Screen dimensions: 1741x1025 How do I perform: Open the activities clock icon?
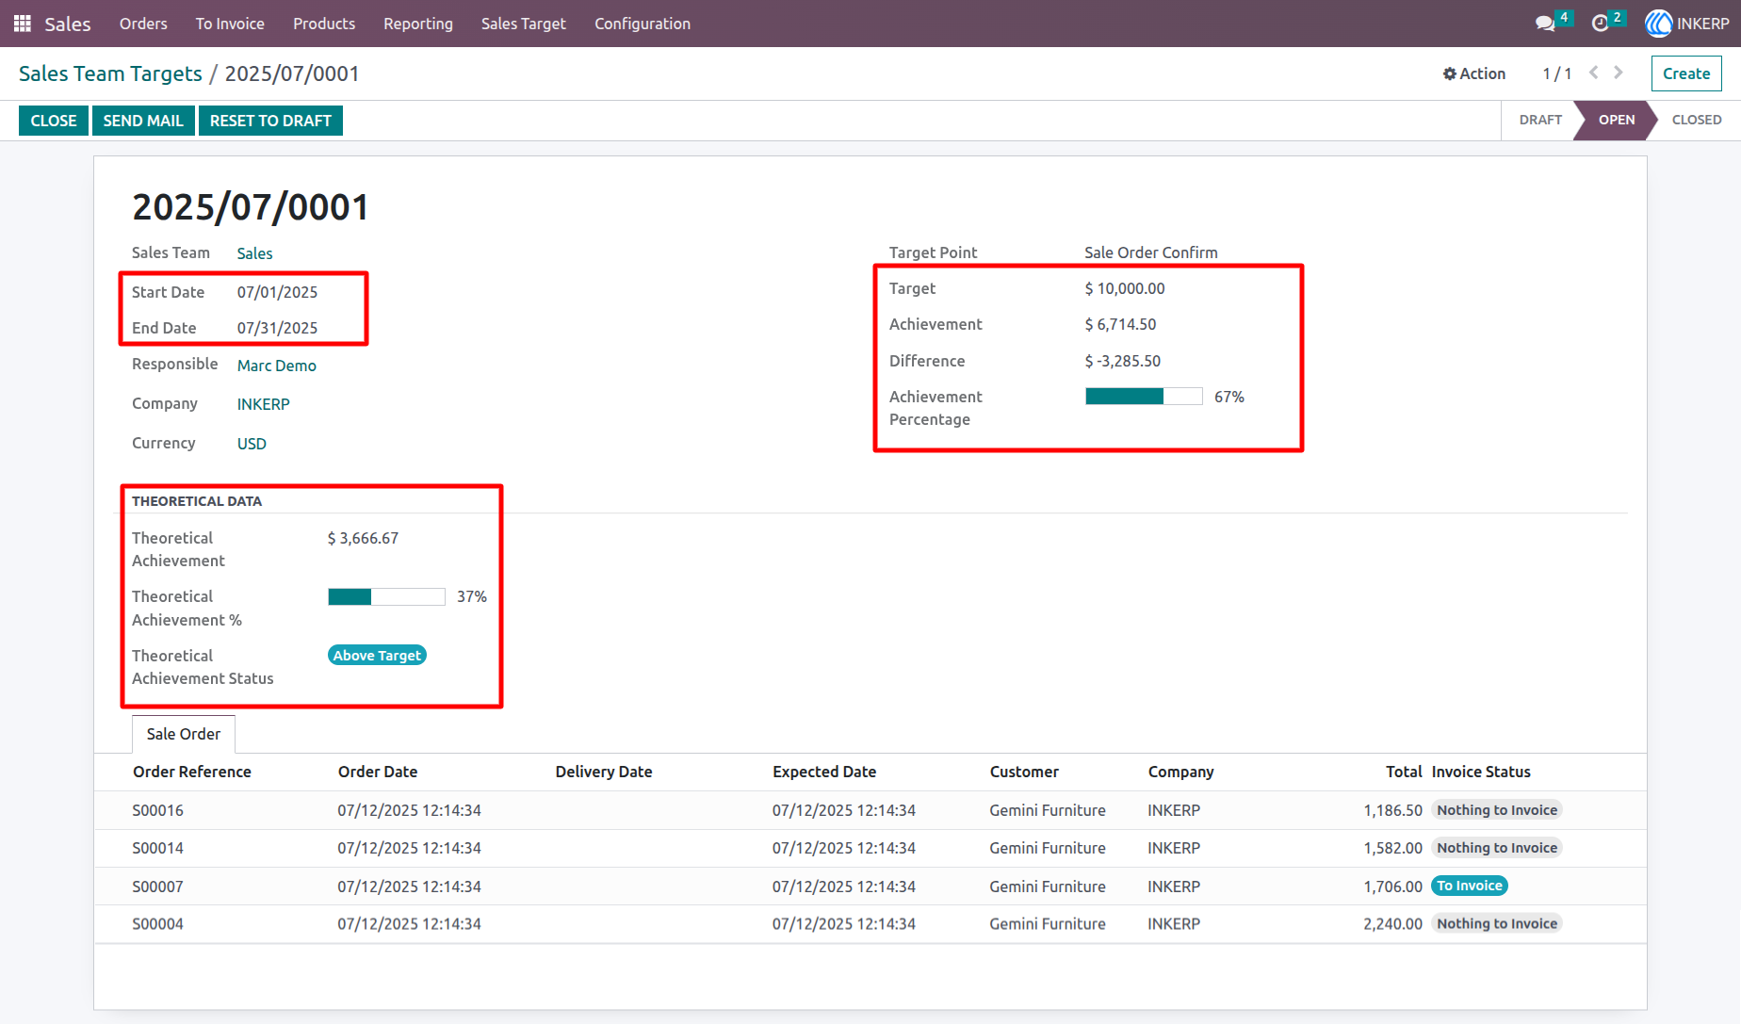coord(1600,24)
